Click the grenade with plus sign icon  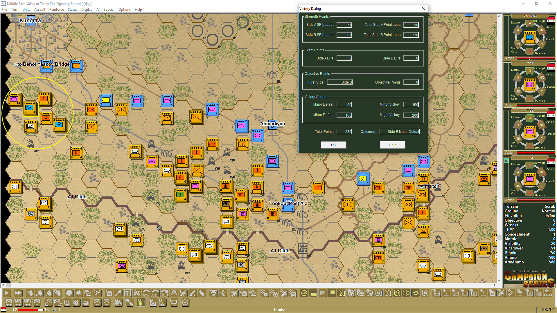pyautogui.click(x=39, y=293)
